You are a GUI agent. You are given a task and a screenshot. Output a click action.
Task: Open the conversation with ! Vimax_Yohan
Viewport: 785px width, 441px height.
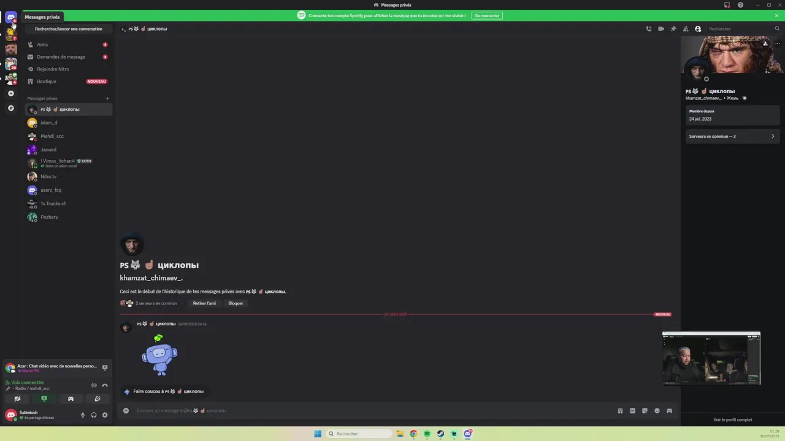pos(68,163)
